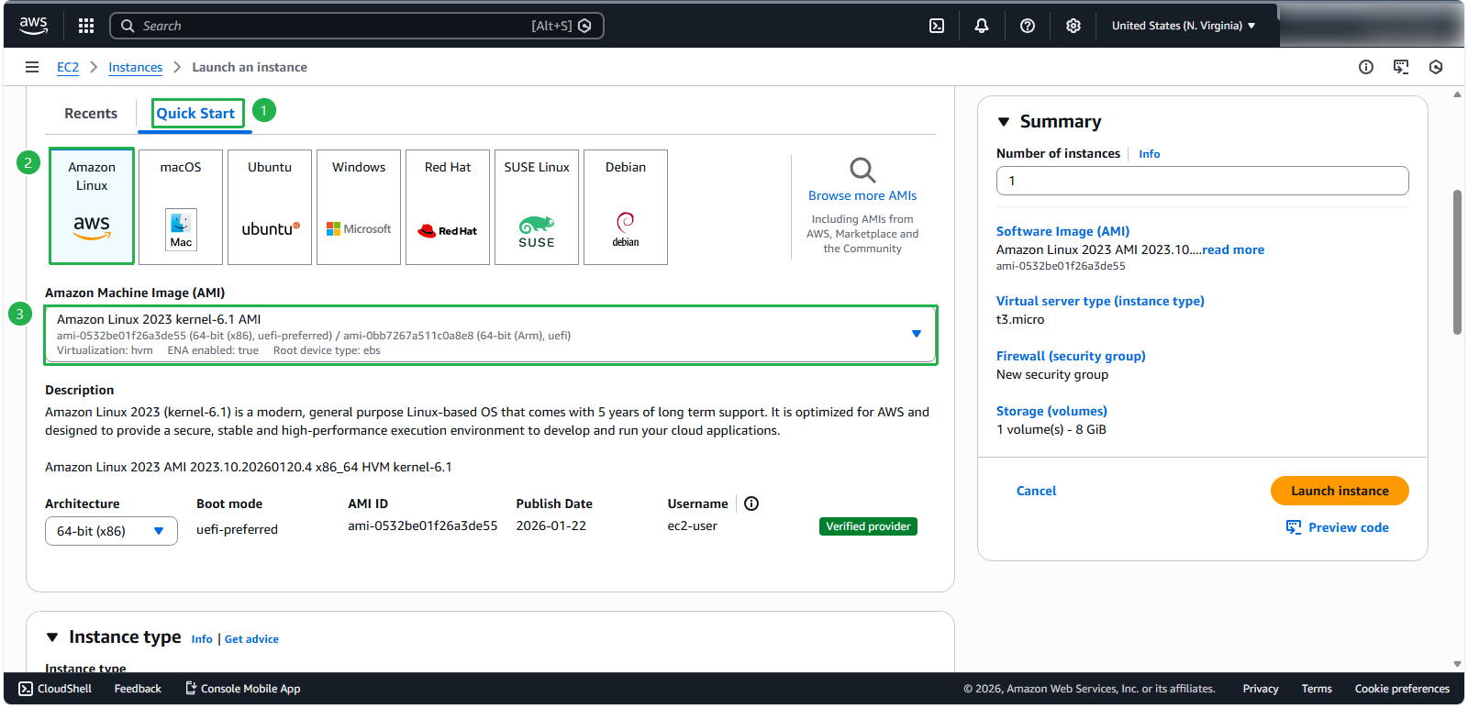Click the magnifier icon above Browse more AMIs

click(862, 170)
